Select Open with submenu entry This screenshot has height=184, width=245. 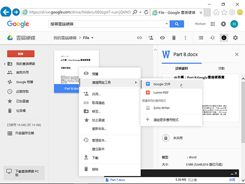110,82
